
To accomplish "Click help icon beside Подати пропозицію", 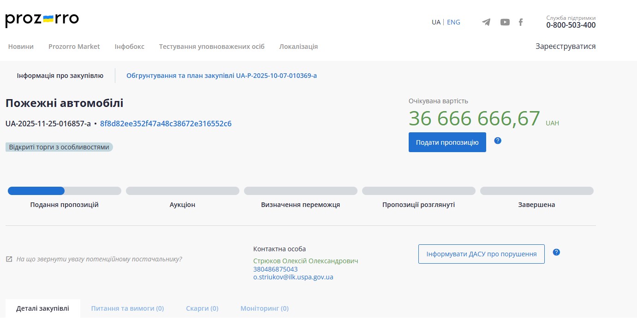I will coord(498,141).
